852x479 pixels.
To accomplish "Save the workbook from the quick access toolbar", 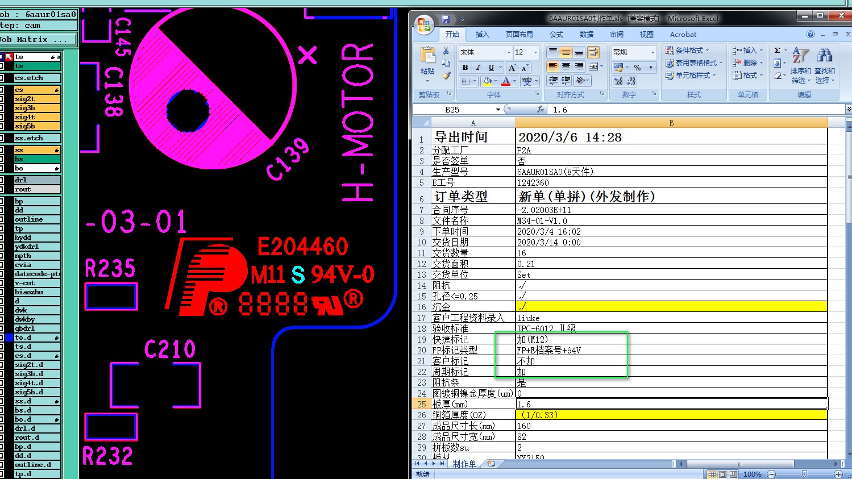I will tap(446, 19).
